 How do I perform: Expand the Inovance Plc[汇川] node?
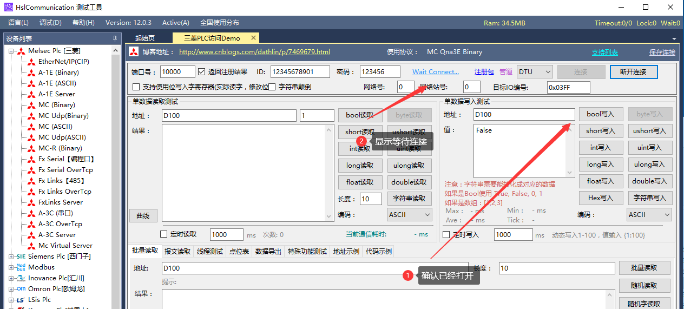point(11,278)
